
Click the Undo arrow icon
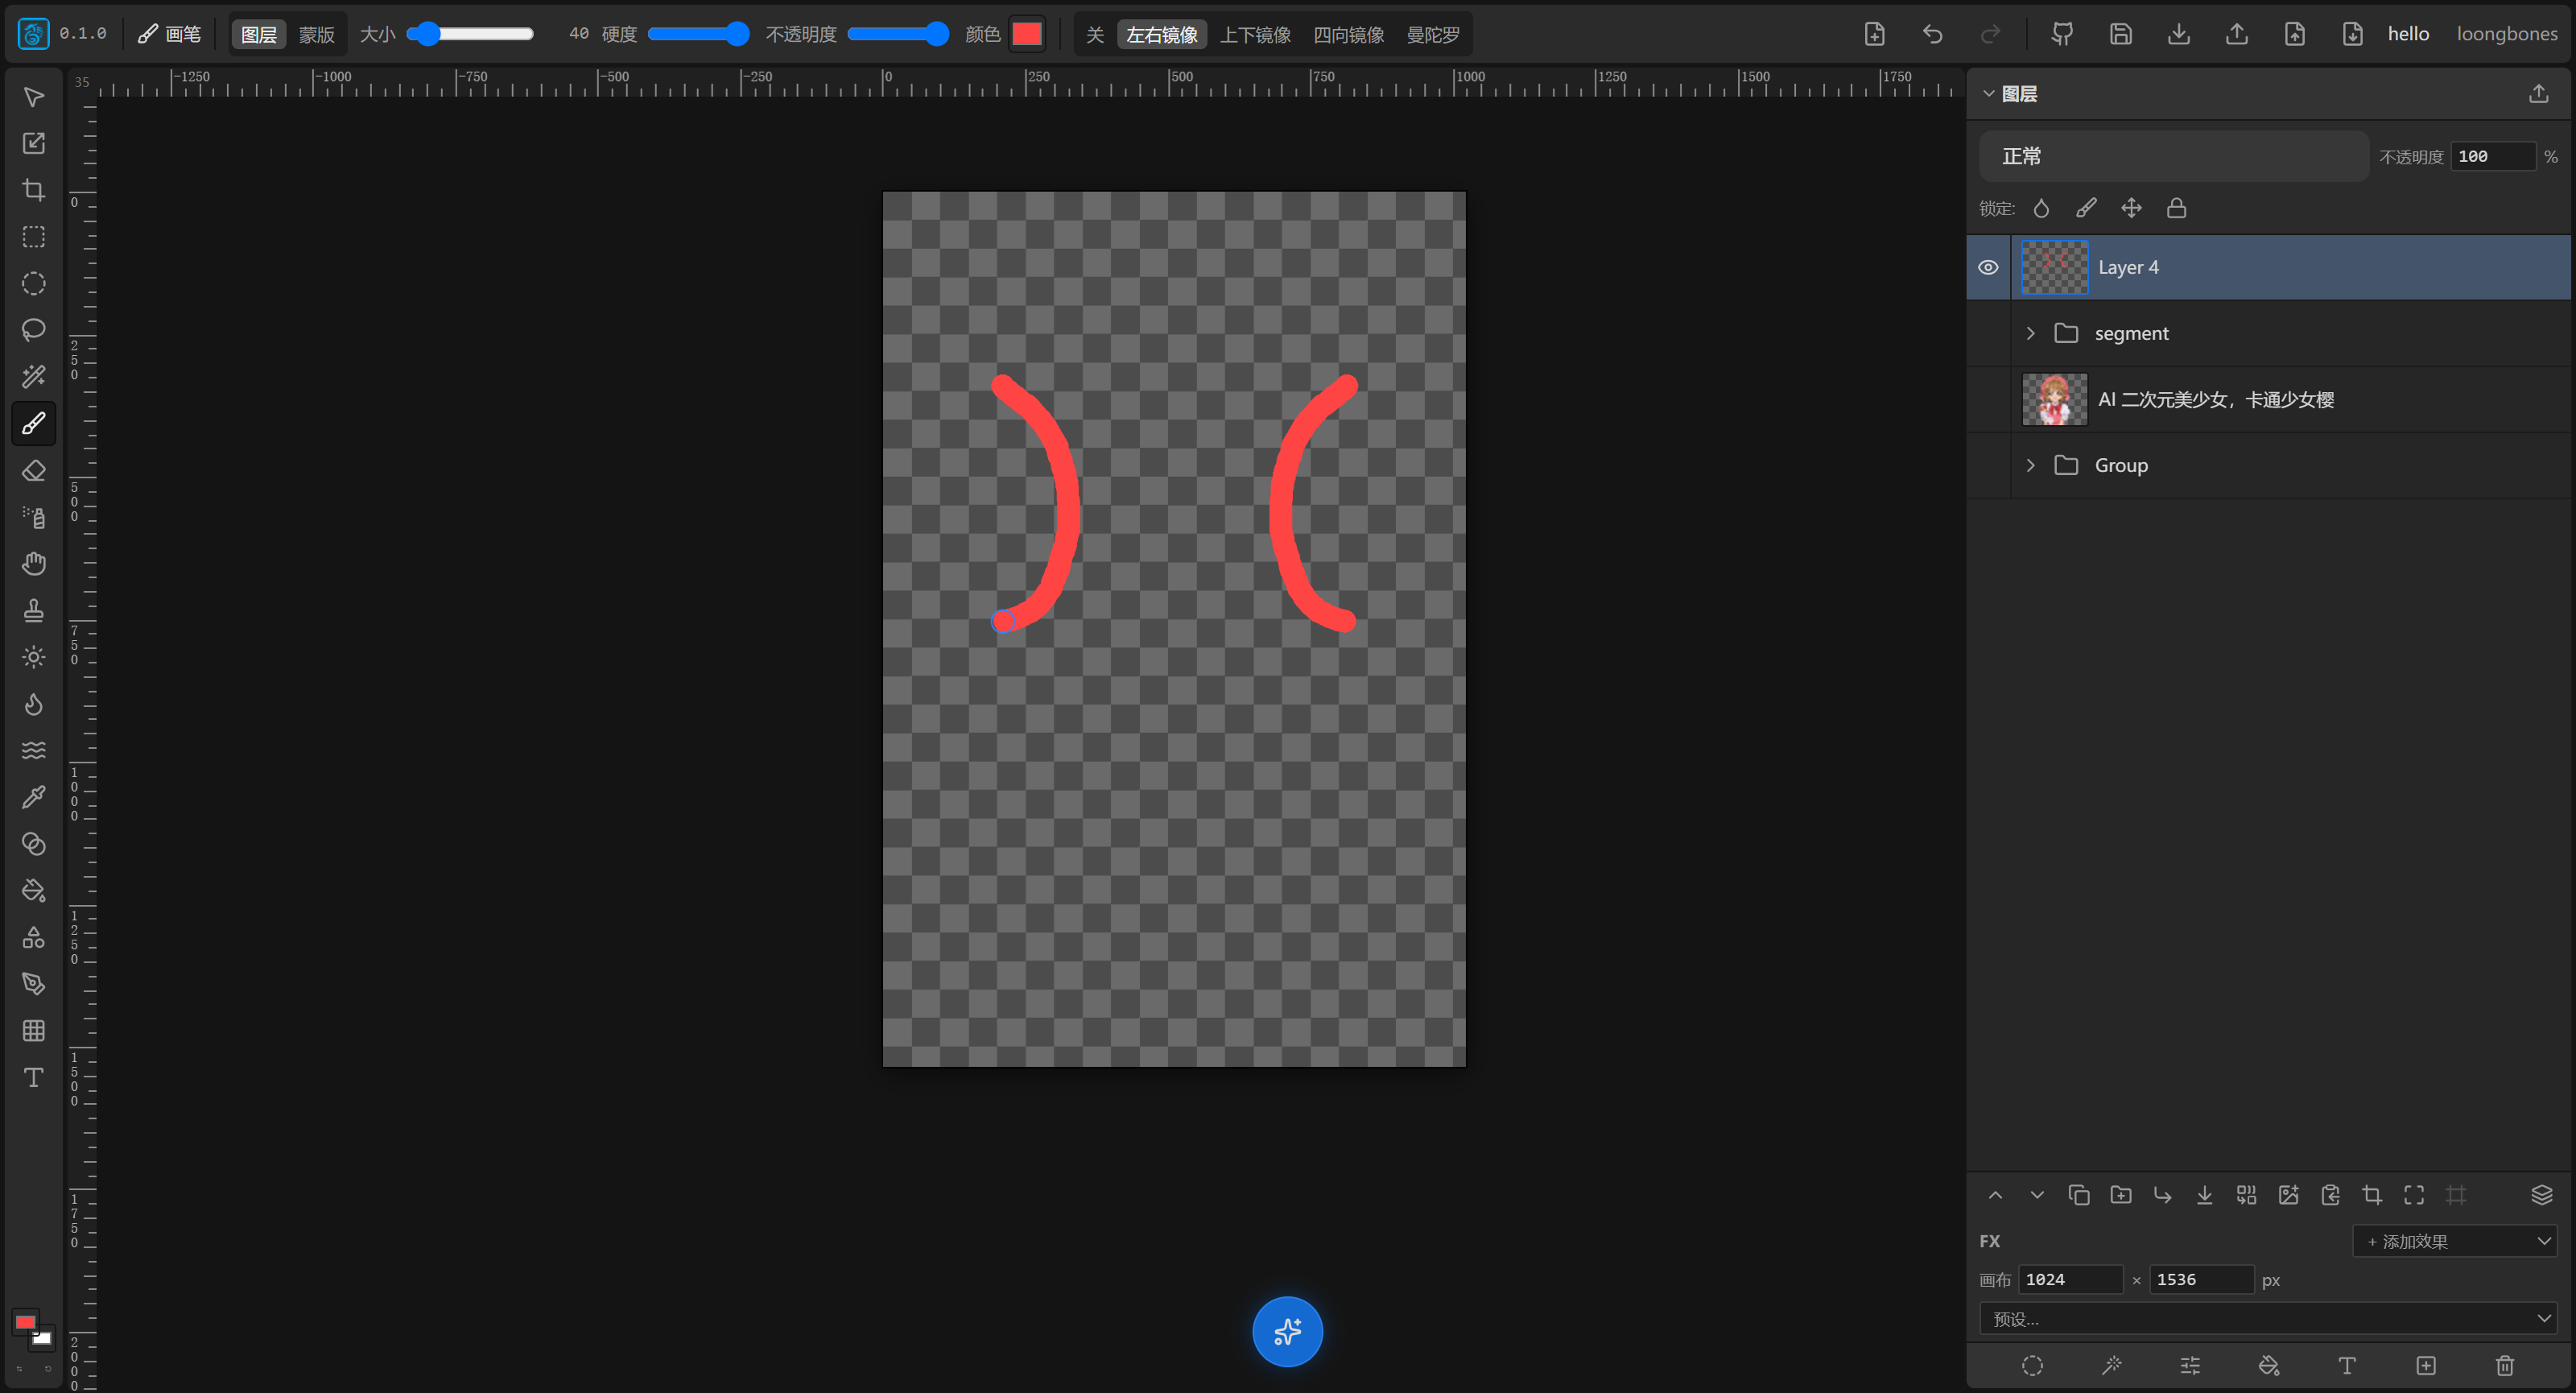(x=1932, y=34)
